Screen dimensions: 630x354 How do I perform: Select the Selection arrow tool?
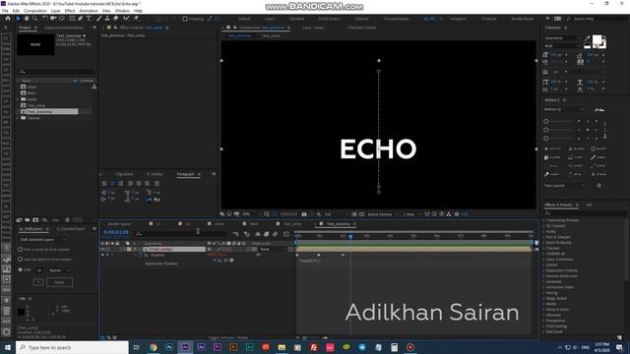coord(18,19)
